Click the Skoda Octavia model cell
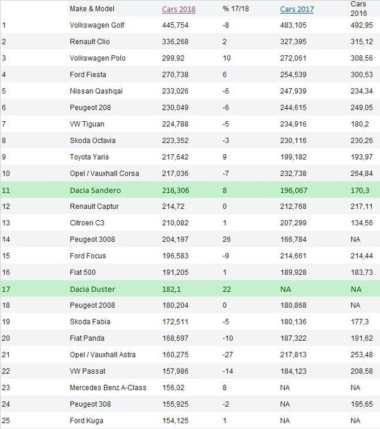The width and height of the screenshot is (380, 429). [x=94, y=140]
